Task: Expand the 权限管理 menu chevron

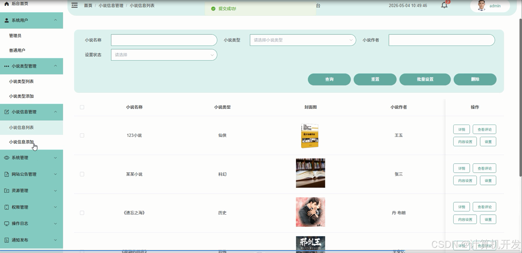Action: coord(55,207)
